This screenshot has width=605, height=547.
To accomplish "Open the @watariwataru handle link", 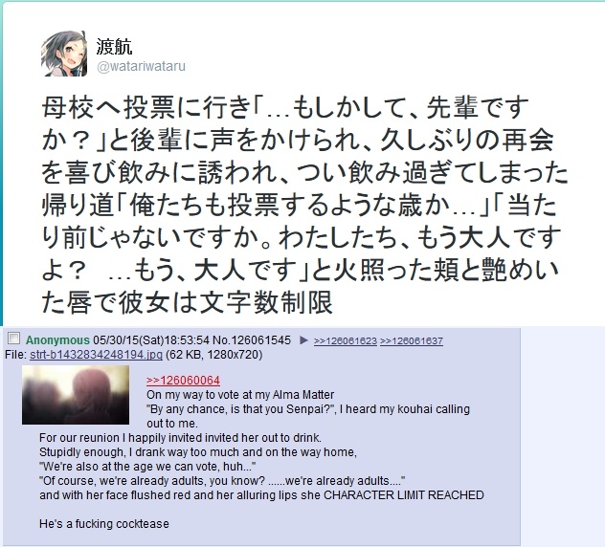I will pyautogui.click(x=141, y=66).
